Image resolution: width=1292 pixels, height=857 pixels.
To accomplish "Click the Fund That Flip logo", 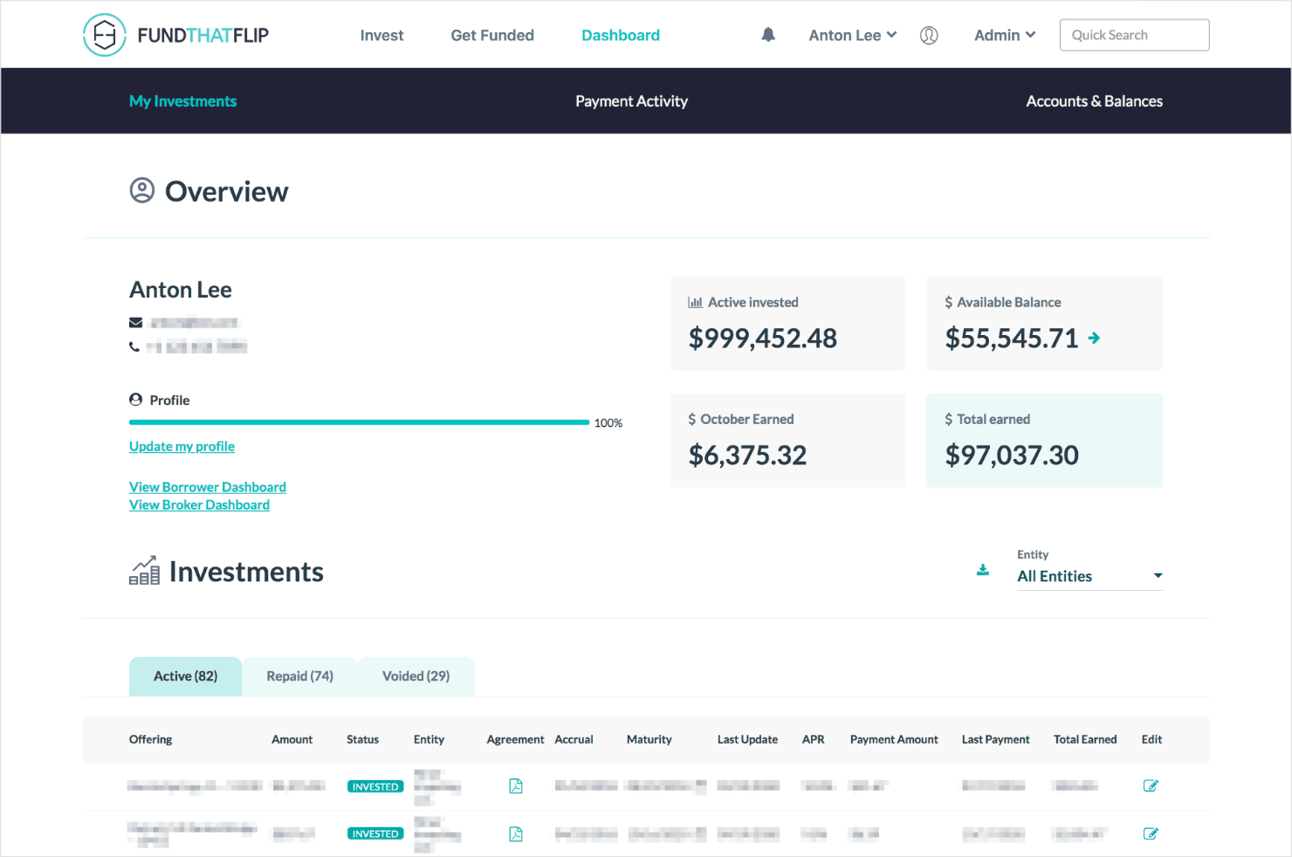I will click(175, 34).
